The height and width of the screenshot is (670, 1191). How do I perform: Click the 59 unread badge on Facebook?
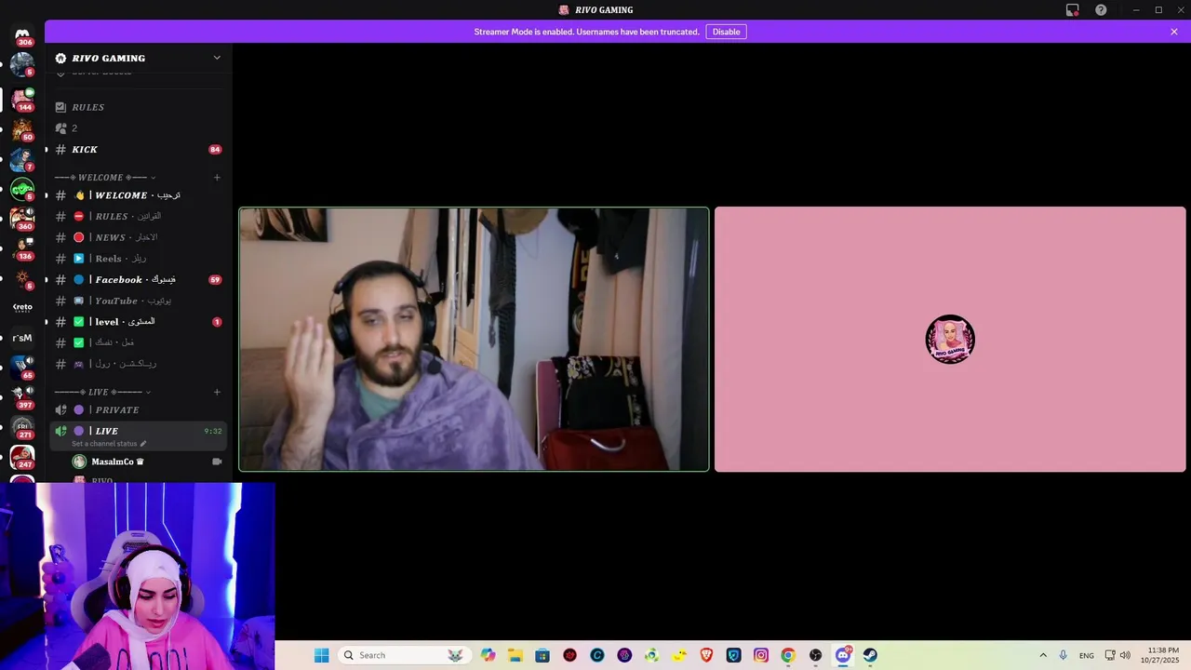[x=215, y=279]
